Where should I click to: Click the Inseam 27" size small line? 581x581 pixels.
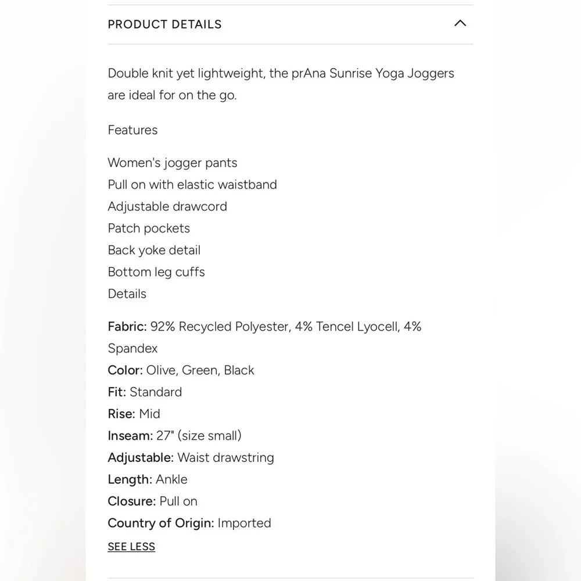pyautogui.click(x=174, y=436)
